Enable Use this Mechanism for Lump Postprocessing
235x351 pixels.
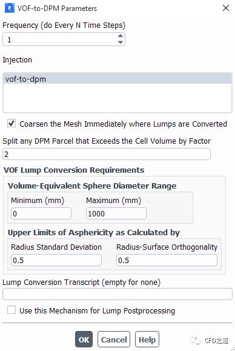point(12,310)
